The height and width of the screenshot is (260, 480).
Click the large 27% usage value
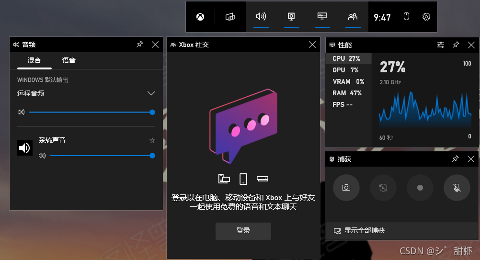tap(392, 67)
